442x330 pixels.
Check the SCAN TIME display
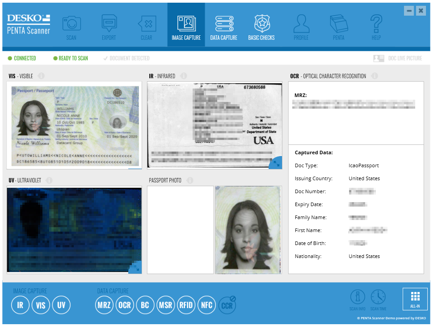click(x=379, y=299)
